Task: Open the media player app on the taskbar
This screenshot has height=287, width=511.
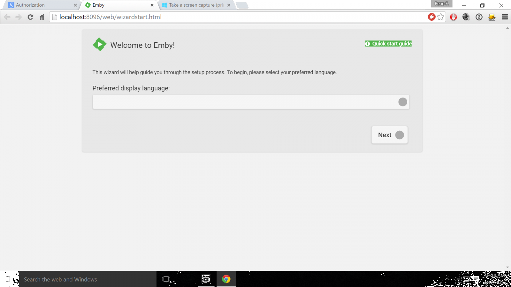Action: pos(206,279)
